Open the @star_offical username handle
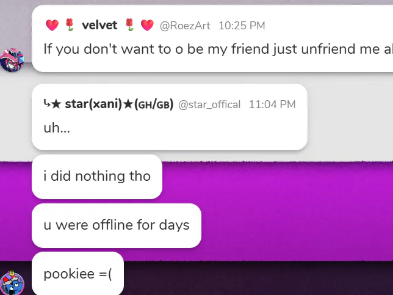This screenshot has width=393, height=295. [209, 104]
